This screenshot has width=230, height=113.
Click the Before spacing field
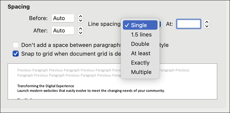(63, 18)
